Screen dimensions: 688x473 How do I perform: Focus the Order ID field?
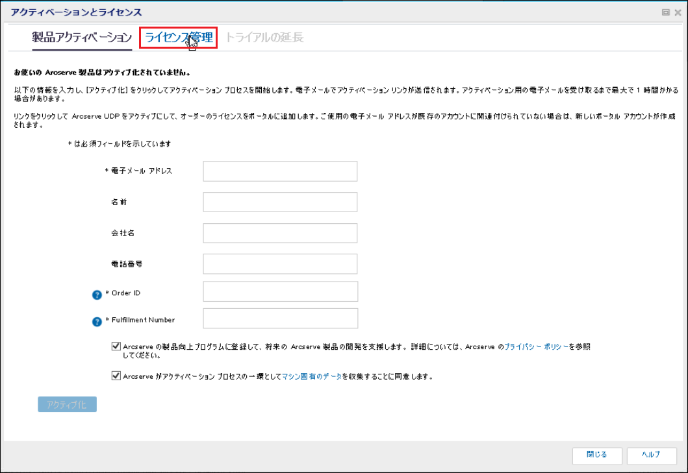281,291
